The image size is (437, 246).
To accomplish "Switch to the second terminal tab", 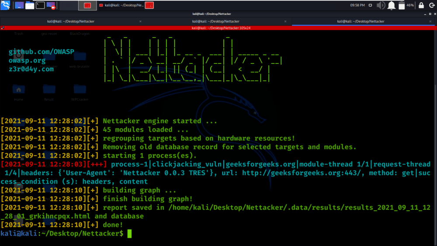I will (x=216, y=21).
